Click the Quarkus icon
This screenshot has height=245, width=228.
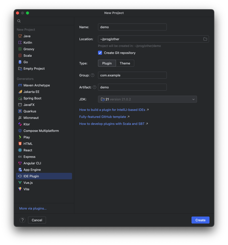click(x=20, y=111)
